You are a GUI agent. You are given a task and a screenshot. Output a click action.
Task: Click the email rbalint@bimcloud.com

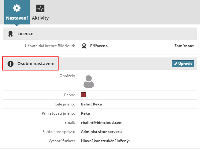click(x=102, y=123)
